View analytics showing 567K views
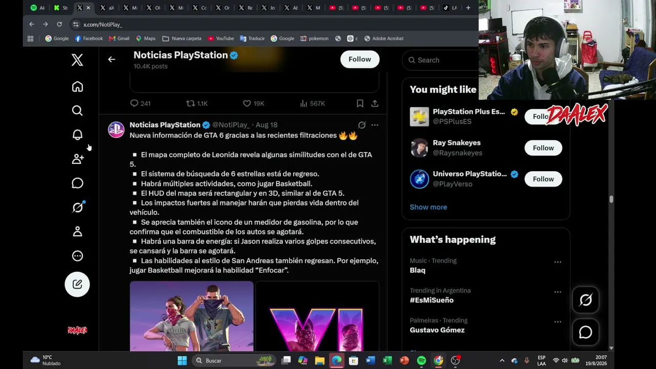 (x=313, y=104)
